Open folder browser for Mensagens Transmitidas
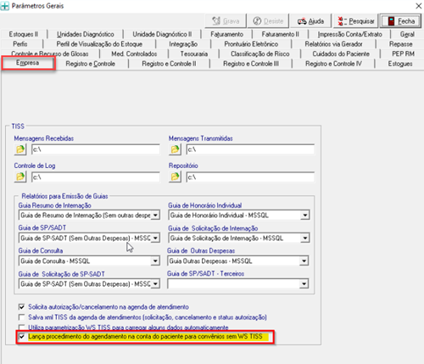The image size is (424, 364). 175,149
